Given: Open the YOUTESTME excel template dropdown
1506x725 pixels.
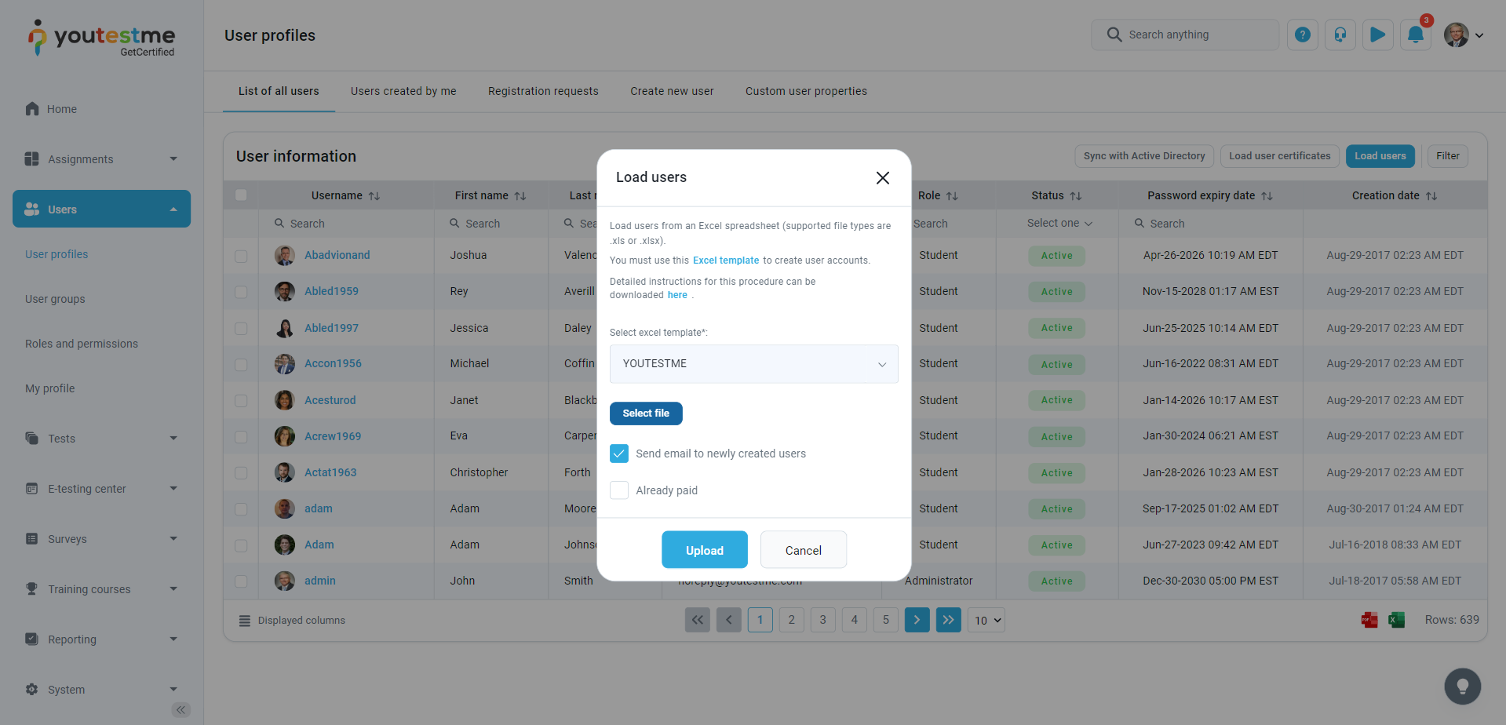Looking at the screenshot, I should tap(753, 364).
